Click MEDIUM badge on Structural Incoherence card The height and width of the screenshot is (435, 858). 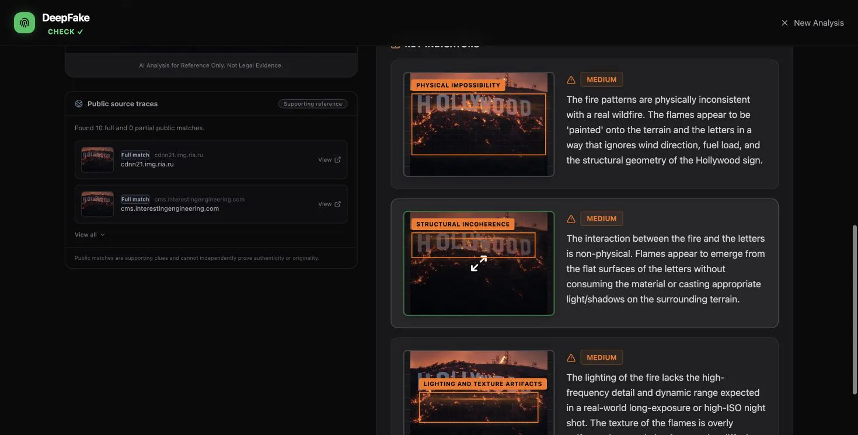(602, 218)
